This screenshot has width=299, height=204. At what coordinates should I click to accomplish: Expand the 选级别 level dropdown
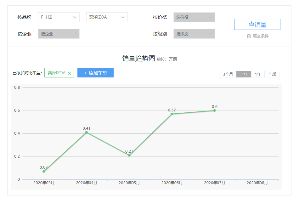click(x=194, y=34)
